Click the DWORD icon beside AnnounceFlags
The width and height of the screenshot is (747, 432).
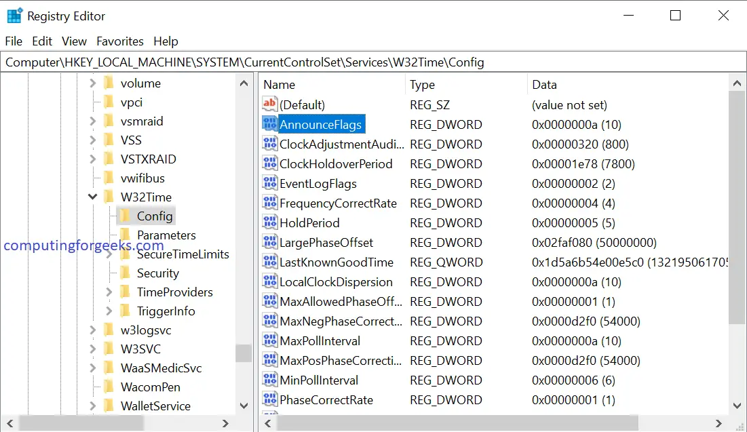pos(270,124)
